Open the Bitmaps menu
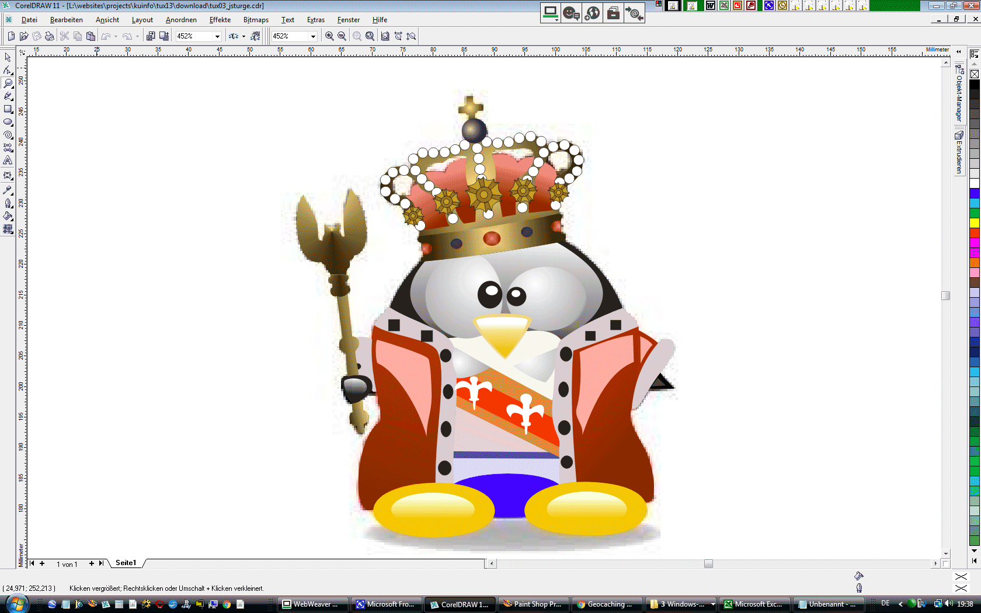The height and width of the screenshot is (613, 981). tap(256, 20)
